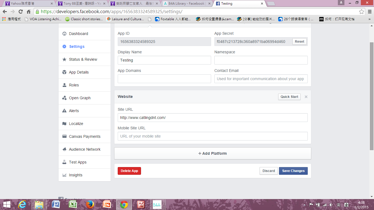Screen dimensions: 374x210
Task: Focus the Namespace field
Action: pos(261,60)
